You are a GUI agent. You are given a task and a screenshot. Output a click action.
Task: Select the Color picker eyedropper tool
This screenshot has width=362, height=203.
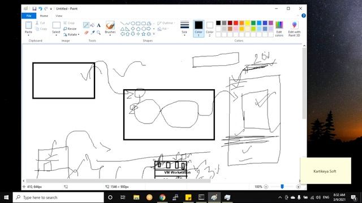92,33
